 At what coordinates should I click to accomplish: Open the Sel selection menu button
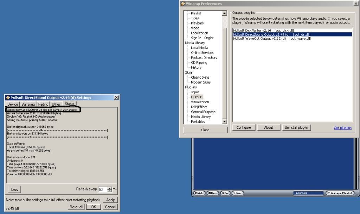225,193
